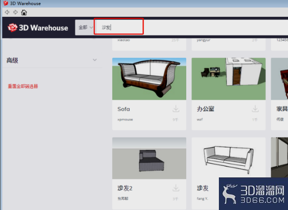Go back with the left arrow icon
This screenshot has height=210, width=288.
click(x=7, y=12)
